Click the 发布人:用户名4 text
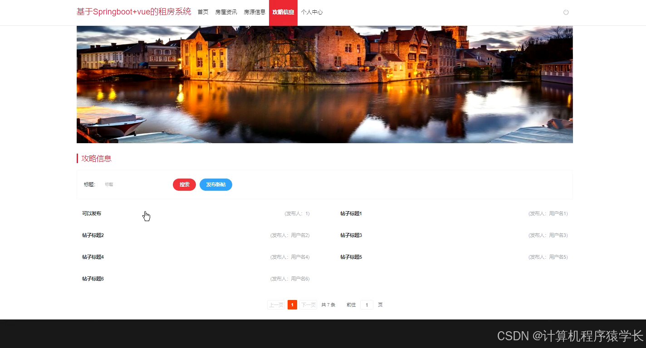This screenshot has width=646, height=348. coord(290,257)
